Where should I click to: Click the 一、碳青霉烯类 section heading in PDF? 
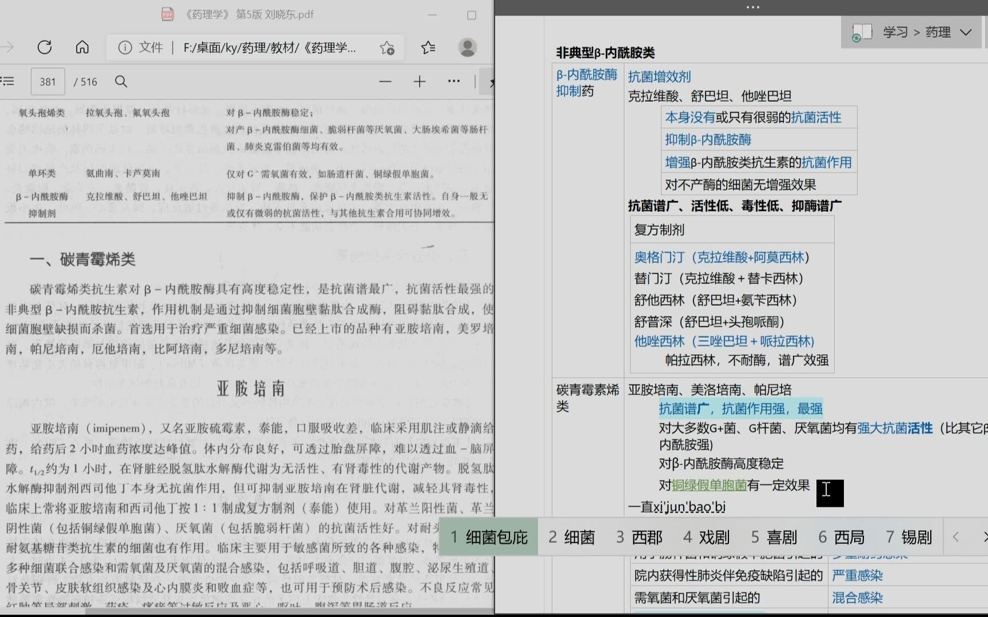tap(83, 259)
